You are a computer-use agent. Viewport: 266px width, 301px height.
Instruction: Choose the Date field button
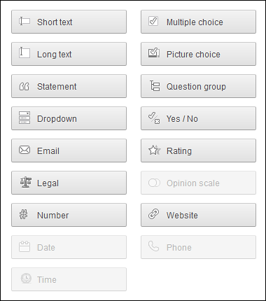tap(69, 247)
